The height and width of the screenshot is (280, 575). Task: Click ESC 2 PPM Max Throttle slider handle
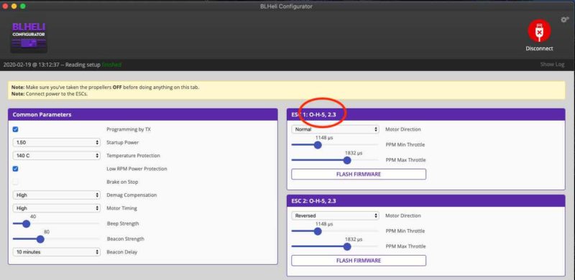347,247
